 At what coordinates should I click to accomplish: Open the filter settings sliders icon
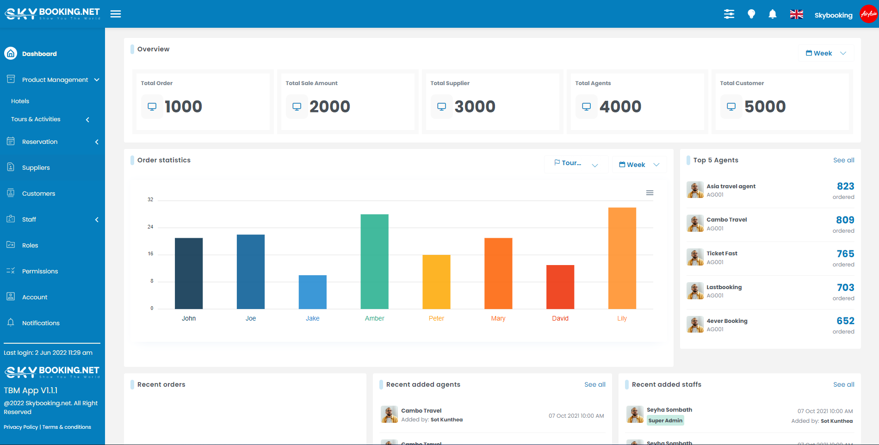click(x=729, y=14)
